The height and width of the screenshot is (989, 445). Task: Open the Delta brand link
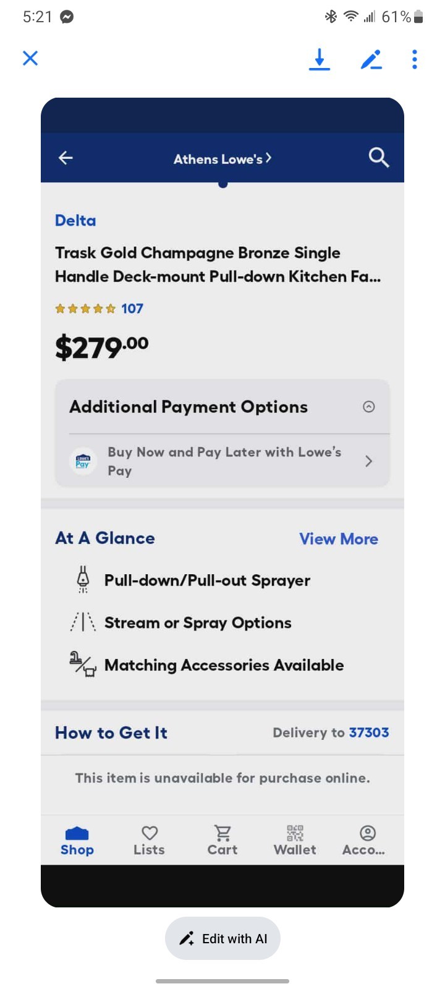75,221
